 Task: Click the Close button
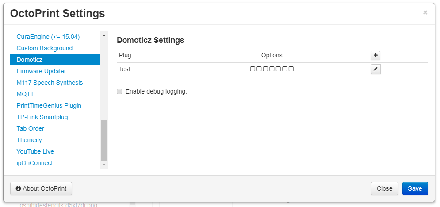(384, 188)
